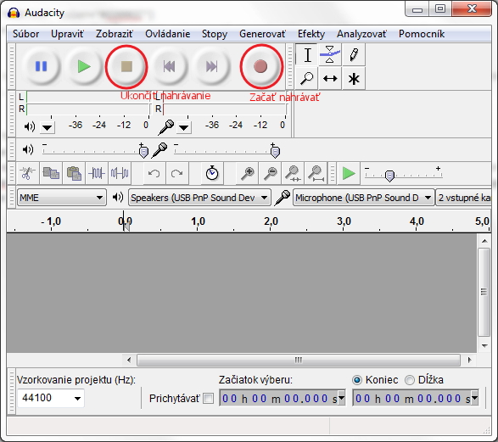
Task: Click the Undo arrow icon
Action: click(x=154, y=173)
